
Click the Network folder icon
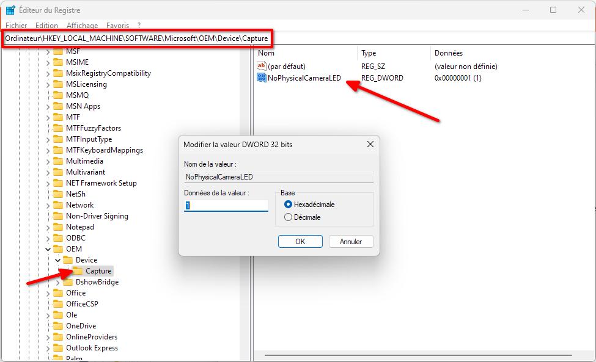click(x=58, y=205)
